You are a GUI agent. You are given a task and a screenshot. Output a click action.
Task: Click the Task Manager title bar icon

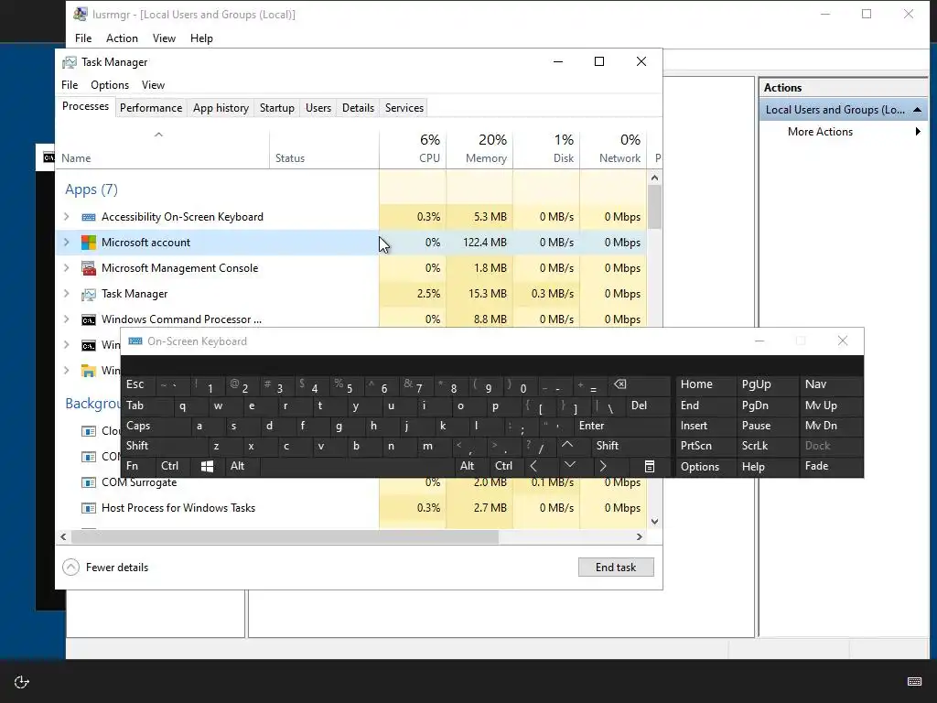[70, 62]
